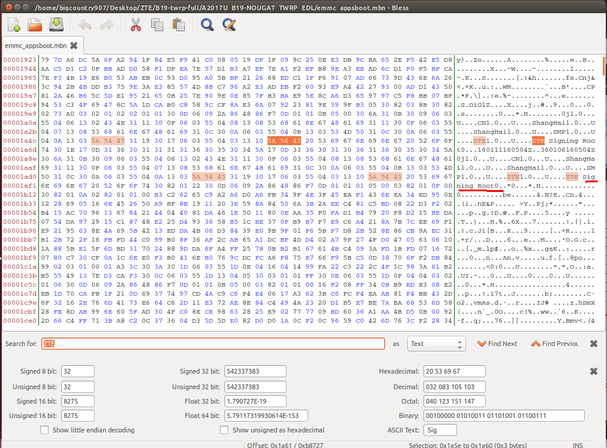Create a new file with the New icon

(x=15, y=25)
